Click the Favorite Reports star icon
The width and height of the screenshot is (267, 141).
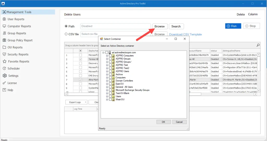[5, 61]
